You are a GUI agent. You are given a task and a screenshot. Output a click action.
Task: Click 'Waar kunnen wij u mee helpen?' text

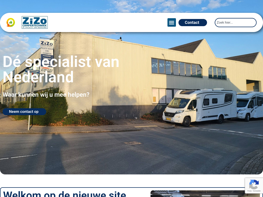[x=46, y=95]
